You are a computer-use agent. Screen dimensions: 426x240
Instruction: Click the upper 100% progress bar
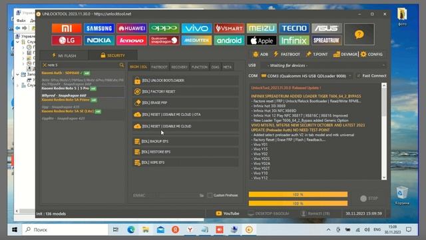coord(298,194)
